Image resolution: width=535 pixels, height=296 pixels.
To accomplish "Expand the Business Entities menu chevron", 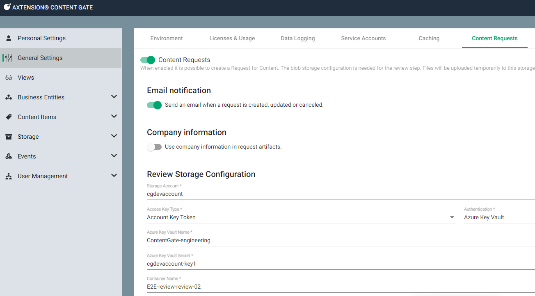I will [114, 97].
